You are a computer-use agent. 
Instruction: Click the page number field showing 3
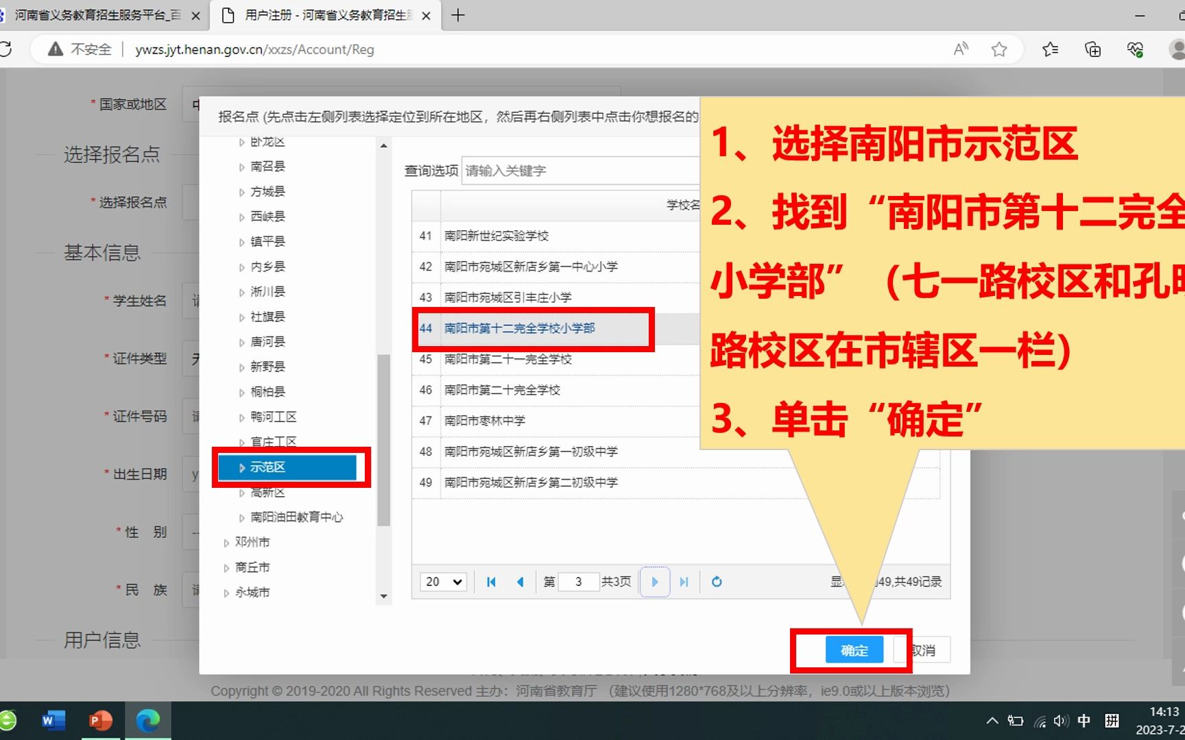[x=579, y=582]
